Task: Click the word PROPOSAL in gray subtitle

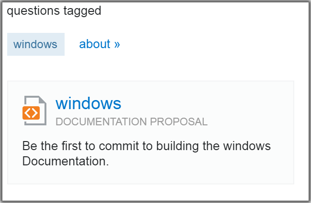Action: (x=179, y=122)
